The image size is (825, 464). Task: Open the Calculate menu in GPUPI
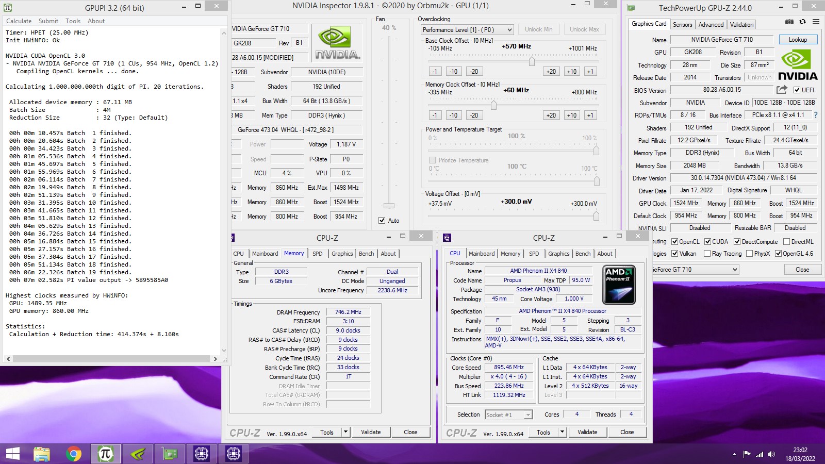click(x=19, y=21)
